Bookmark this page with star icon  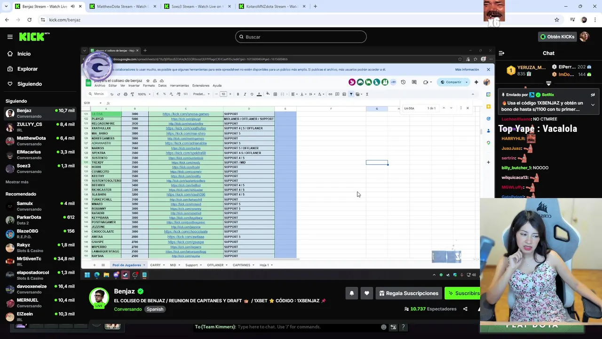[x=557, y=20]
